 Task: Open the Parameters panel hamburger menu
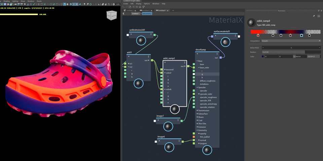[x=319, y=16]
